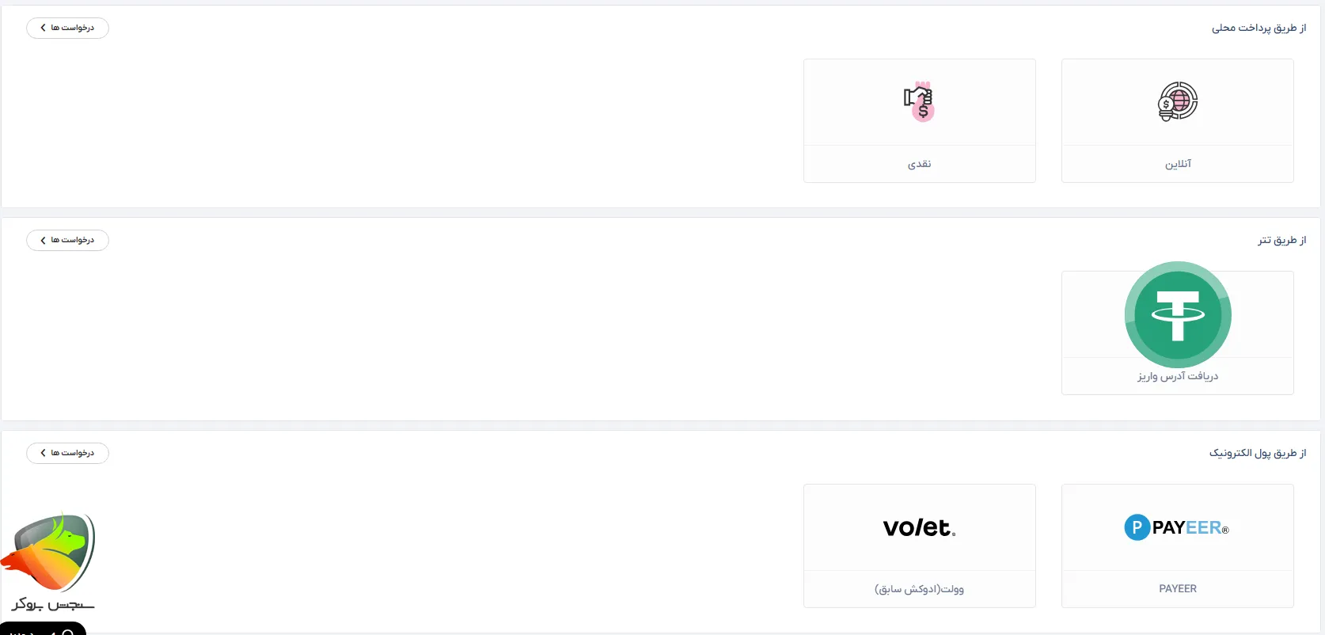The width and height of the screenshot is (1325, 635).
Task: Click the bull-and-bear broker logo
Action: click(x=49, y=553)
